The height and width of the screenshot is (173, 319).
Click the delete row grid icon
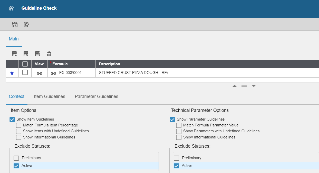26,54
